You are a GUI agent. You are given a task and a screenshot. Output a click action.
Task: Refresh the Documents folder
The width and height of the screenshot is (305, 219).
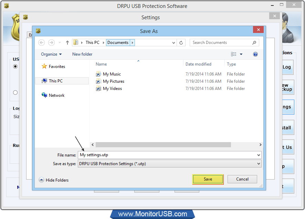click(181, 43)
